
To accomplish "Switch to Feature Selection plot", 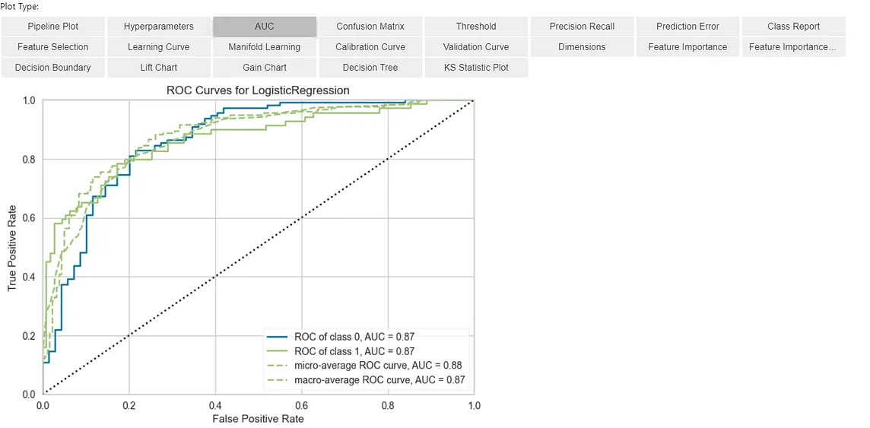I will [x=52, y=47].
